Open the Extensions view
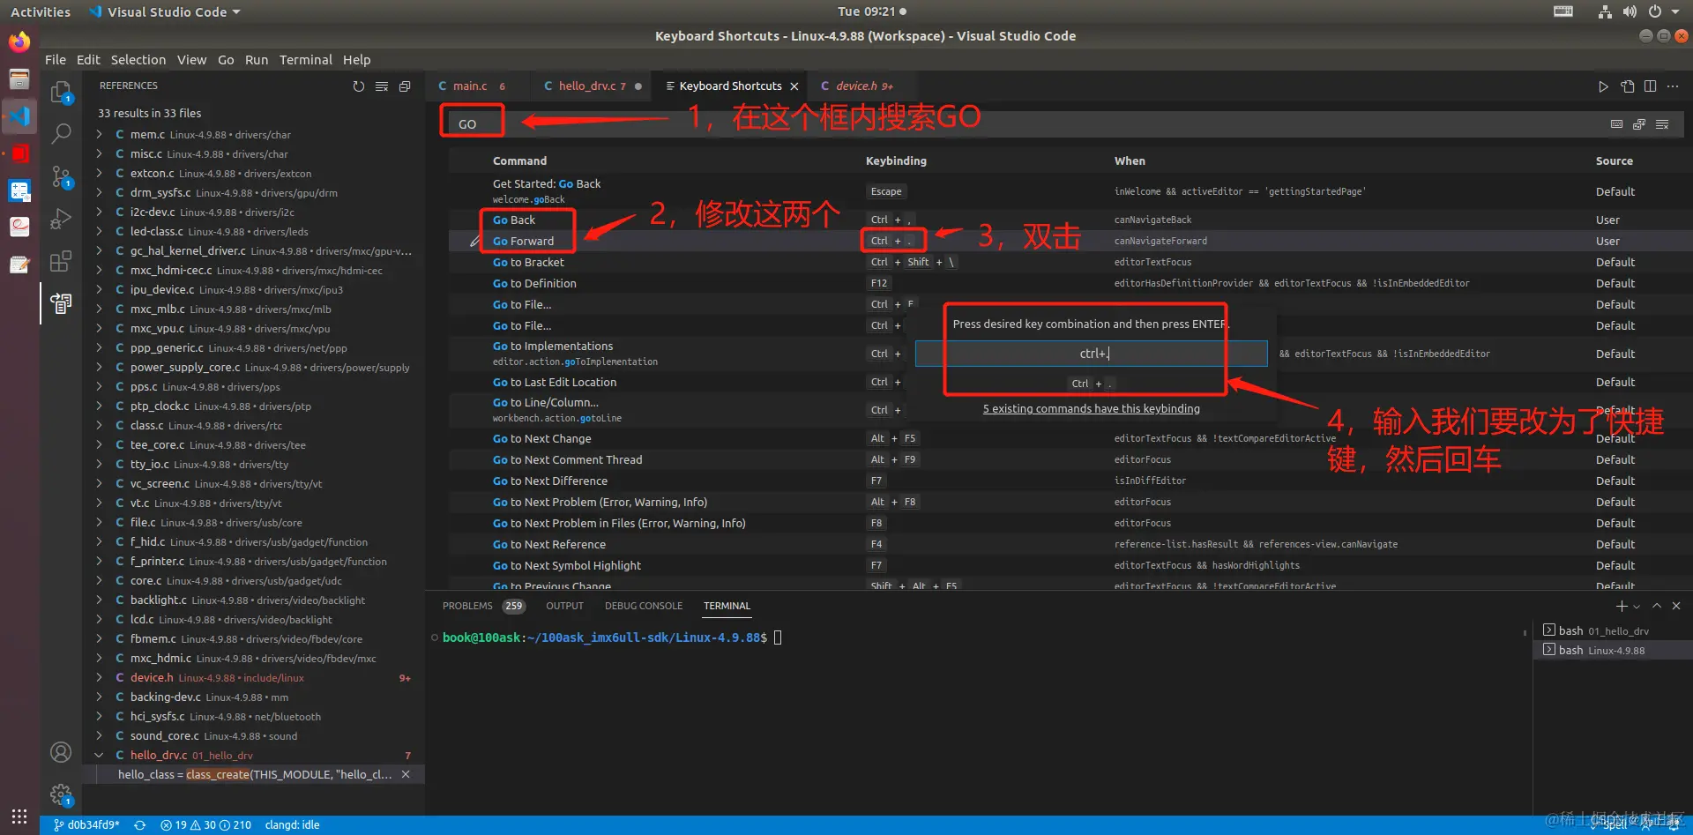 click(61, 261)
